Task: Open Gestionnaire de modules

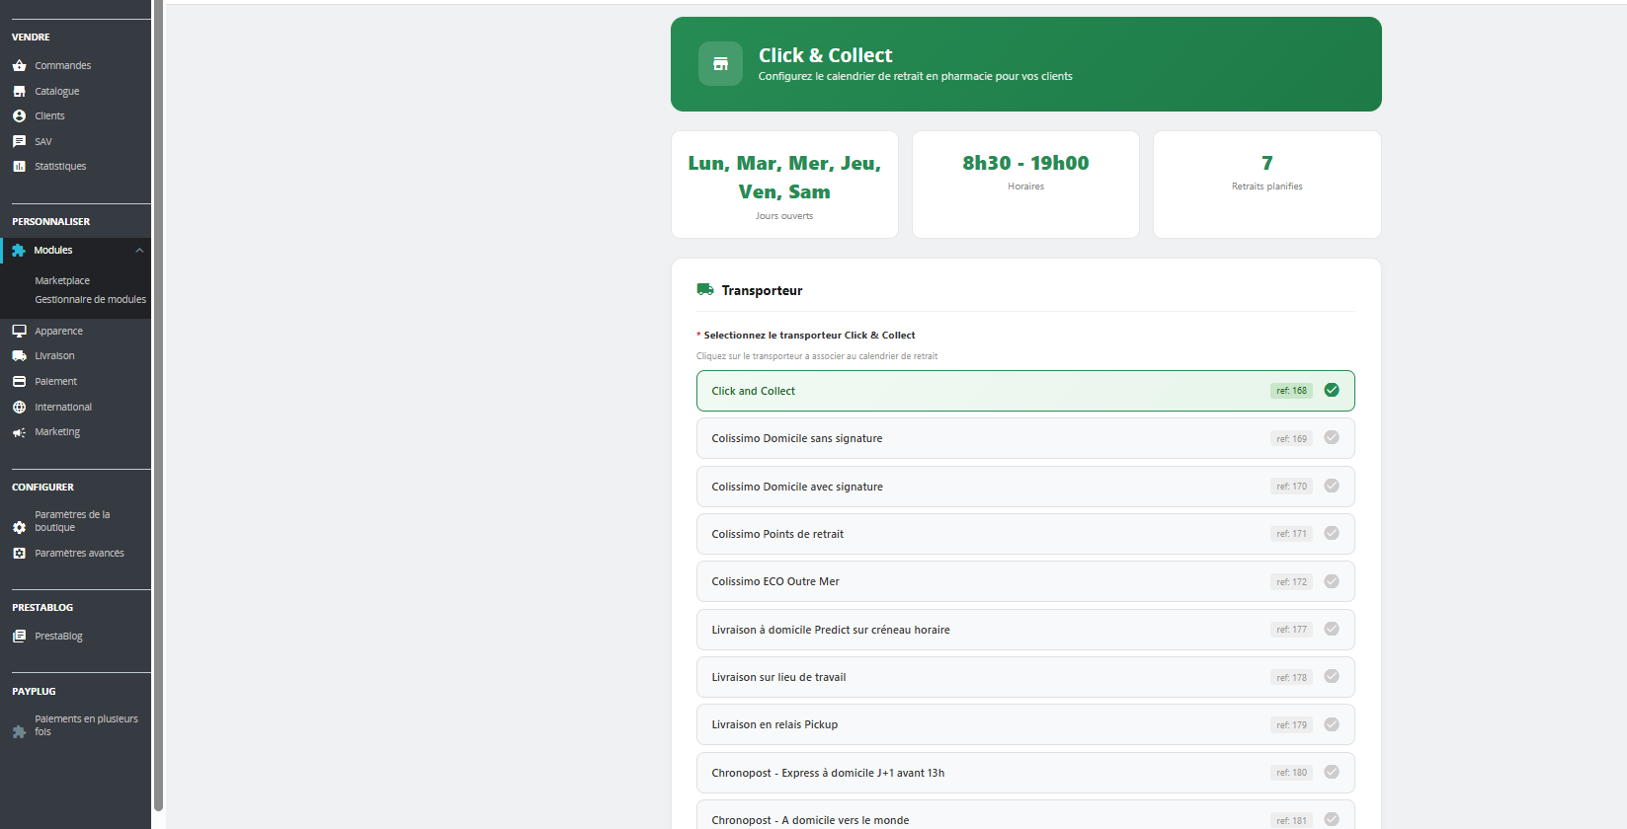Action: [x=90, y=299]
